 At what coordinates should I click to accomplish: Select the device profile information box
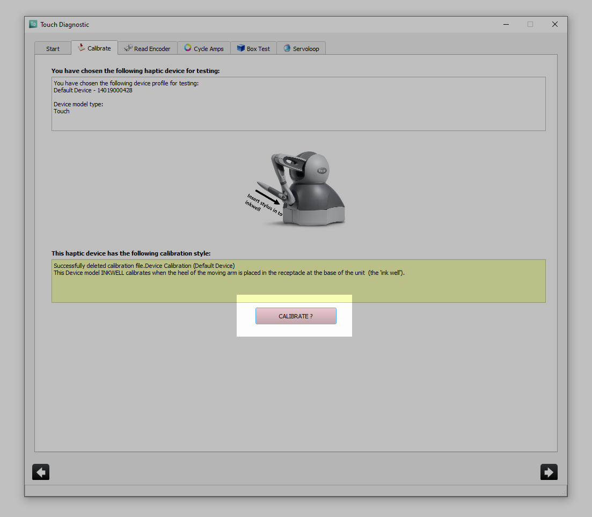(x=298, y=104)
